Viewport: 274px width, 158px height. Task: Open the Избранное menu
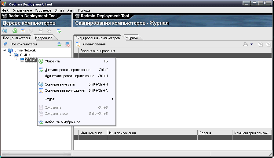point(43,10)
